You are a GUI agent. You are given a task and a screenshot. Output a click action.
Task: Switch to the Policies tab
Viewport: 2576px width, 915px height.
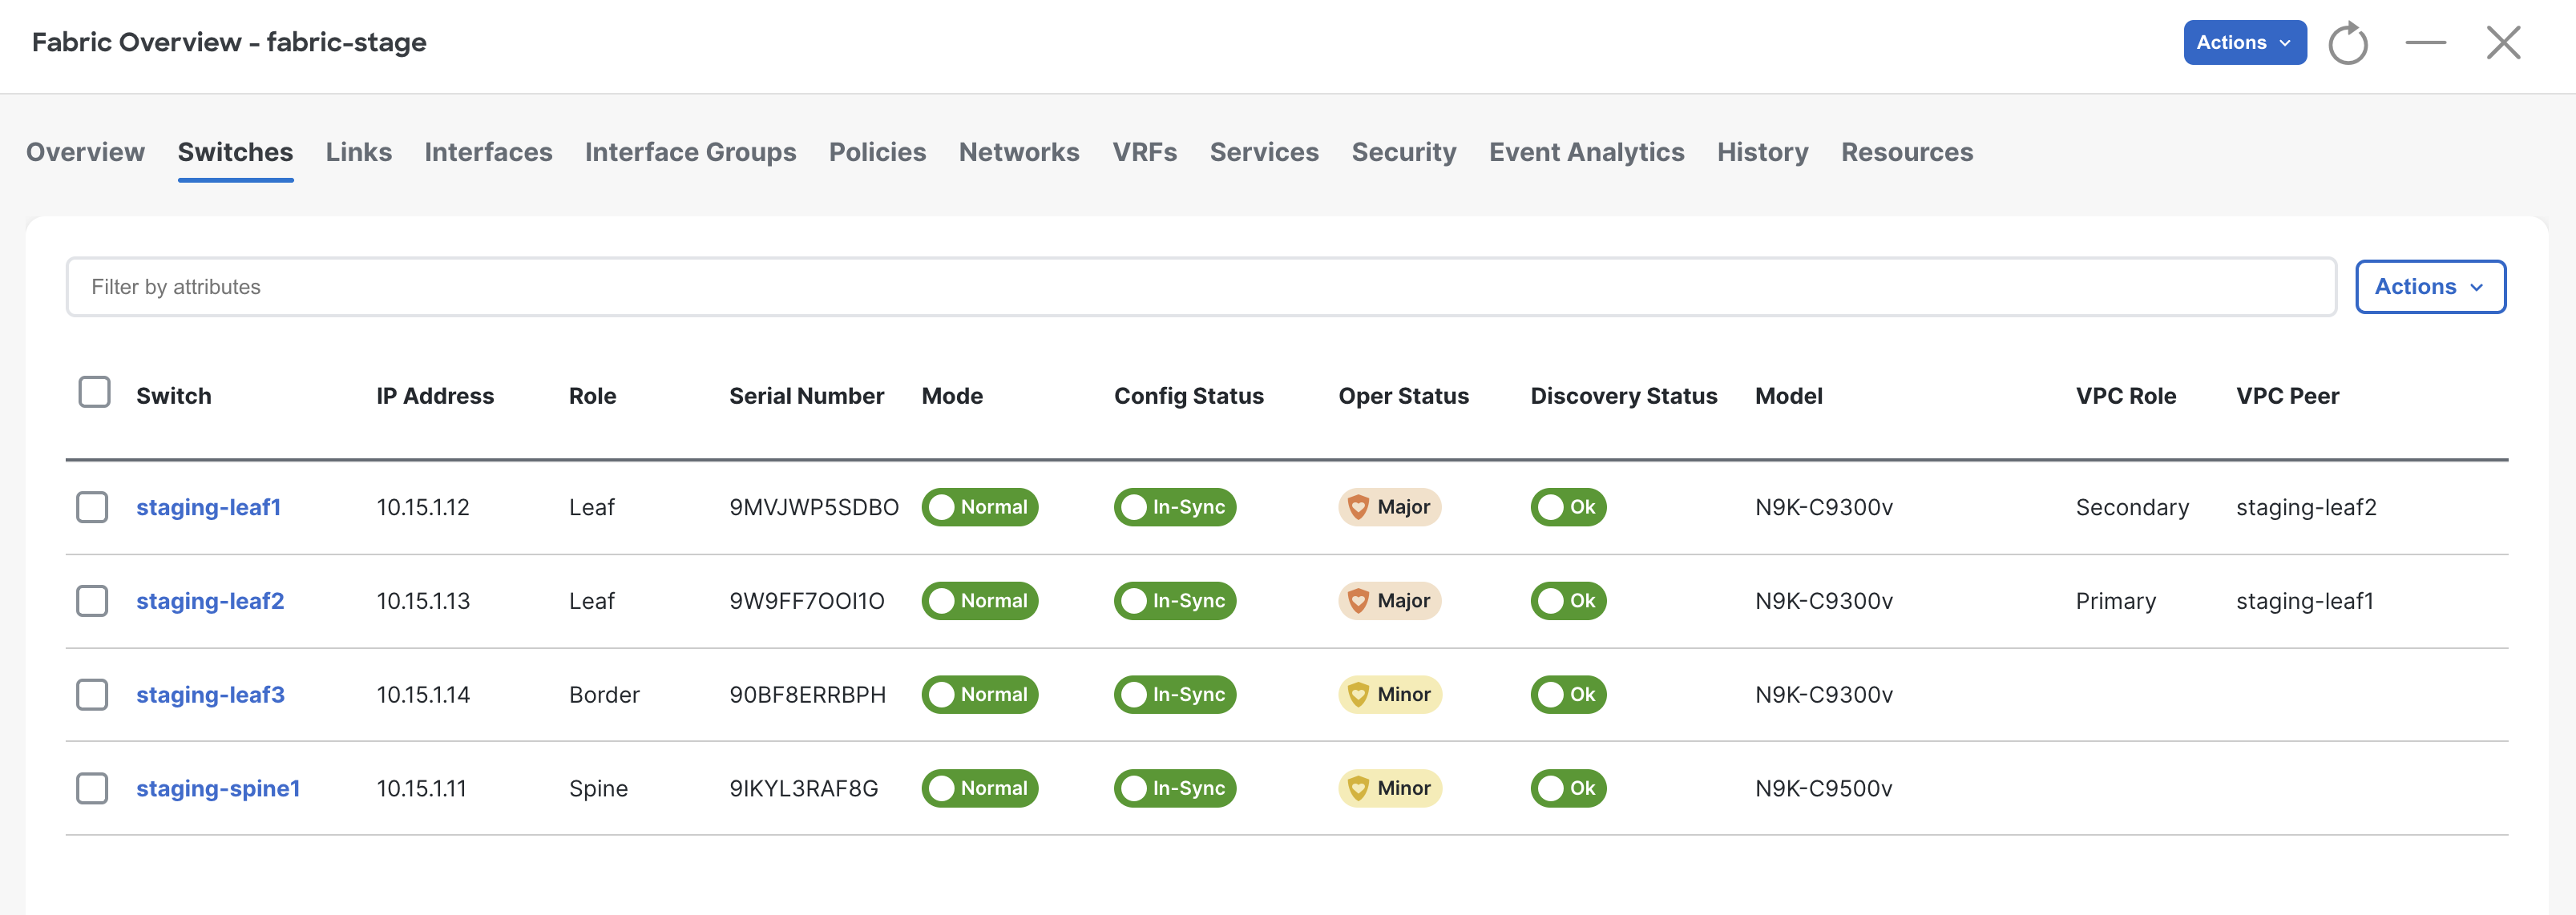click(877, 152)
